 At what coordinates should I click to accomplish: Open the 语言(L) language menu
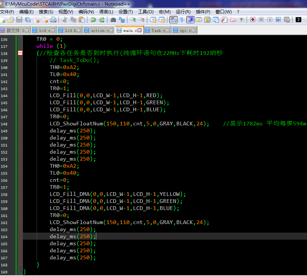[106, 11]
